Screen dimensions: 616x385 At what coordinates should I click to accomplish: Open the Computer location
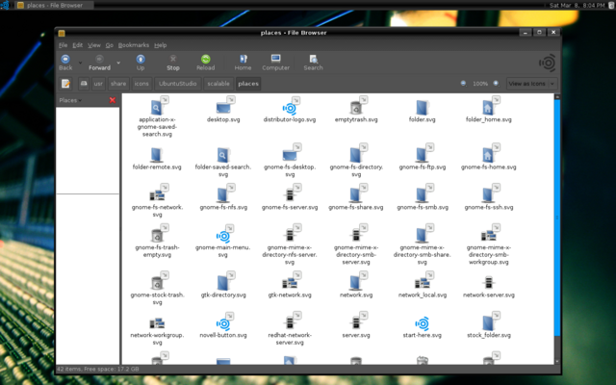click(x=276, y=63)
